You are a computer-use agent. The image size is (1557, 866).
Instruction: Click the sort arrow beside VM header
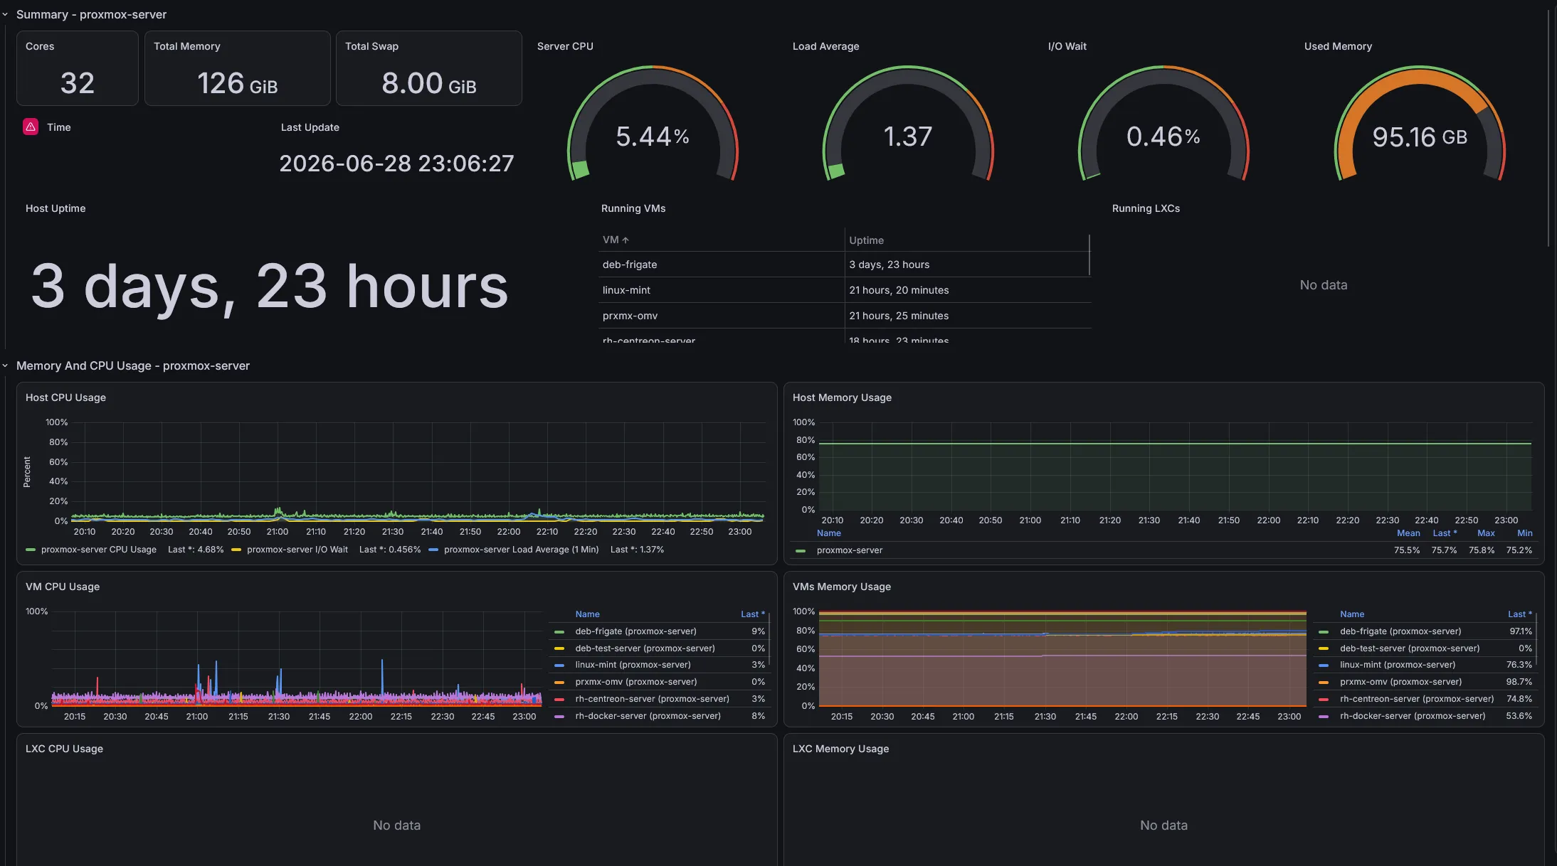click(626, 240)
